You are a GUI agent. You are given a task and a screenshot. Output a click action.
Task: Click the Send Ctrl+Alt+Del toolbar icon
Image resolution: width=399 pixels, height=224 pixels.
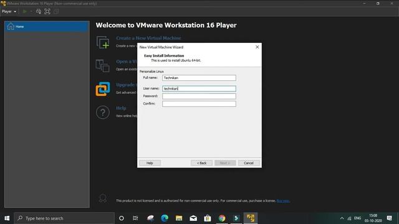click(x=39, y=11)
